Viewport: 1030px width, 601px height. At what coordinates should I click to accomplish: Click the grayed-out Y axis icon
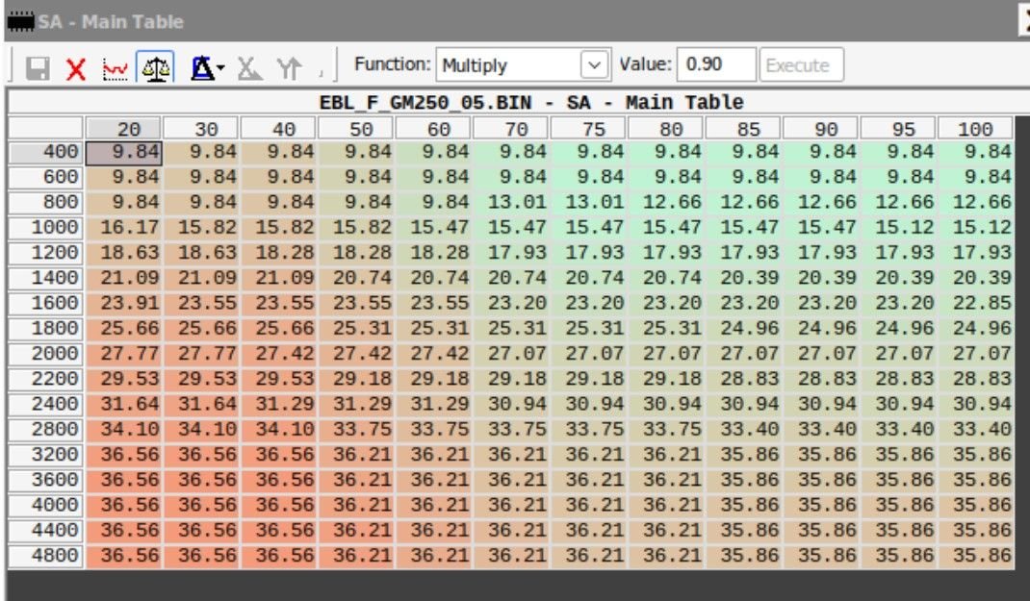pos(288,67)
